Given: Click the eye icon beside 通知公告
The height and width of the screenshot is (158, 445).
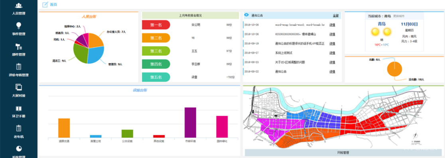Looking at the screenshot, I should point(246,15).
